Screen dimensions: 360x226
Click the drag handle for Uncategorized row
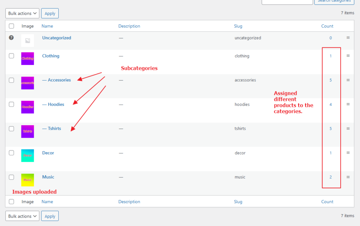[348, 38]
